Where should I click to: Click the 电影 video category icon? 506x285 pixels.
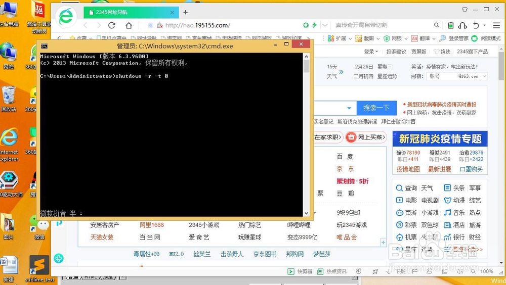pos(400,200)
